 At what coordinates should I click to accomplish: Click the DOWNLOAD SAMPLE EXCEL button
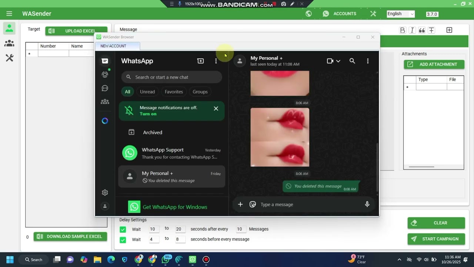70,237
